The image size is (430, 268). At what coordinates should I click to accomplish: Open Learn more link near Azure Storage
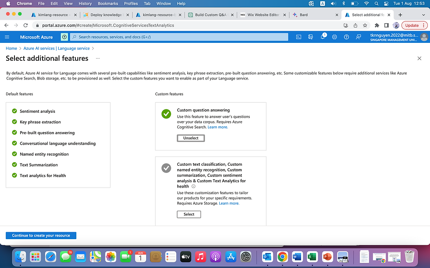[x=229, y=203]
